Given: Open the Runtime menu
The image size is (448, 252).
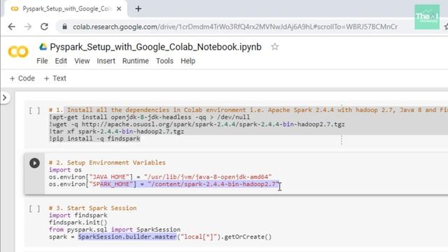Looking at the screenshot, I should click(x=135, y=61).
